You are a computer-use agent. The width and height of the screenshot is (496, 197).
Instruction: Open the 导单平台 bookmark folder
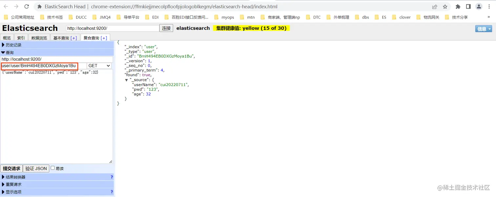tap(128, 17)
